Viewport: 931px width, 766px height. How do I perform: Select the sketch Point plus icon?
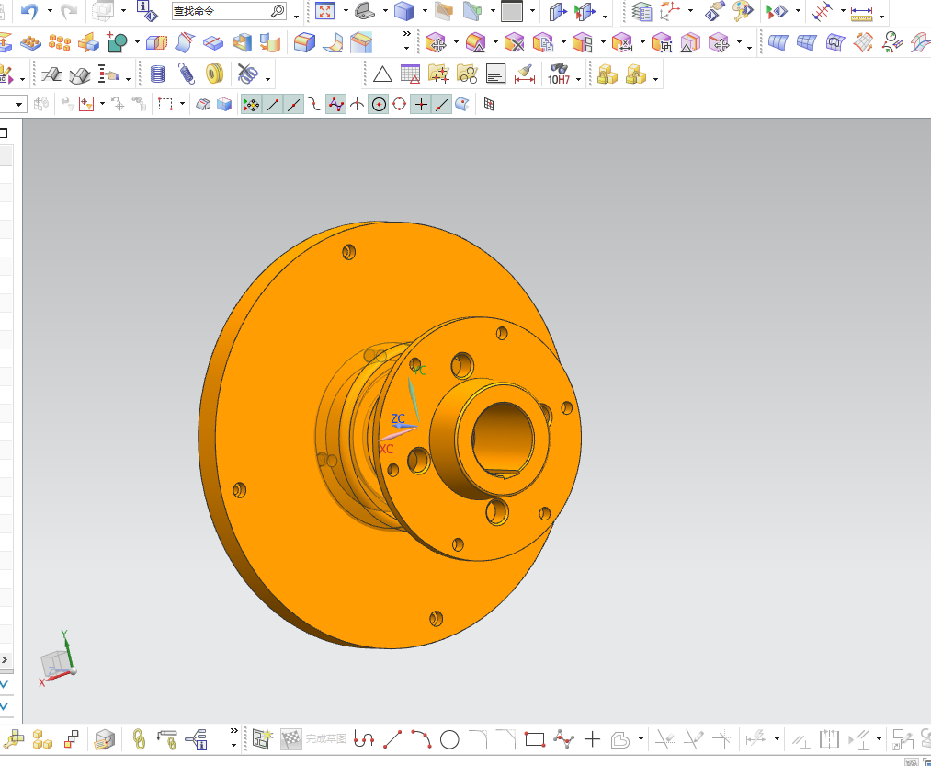pos(592,740)
